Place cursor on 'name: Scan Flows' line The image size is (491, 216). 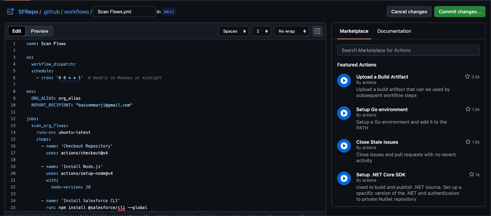[46, 44]
